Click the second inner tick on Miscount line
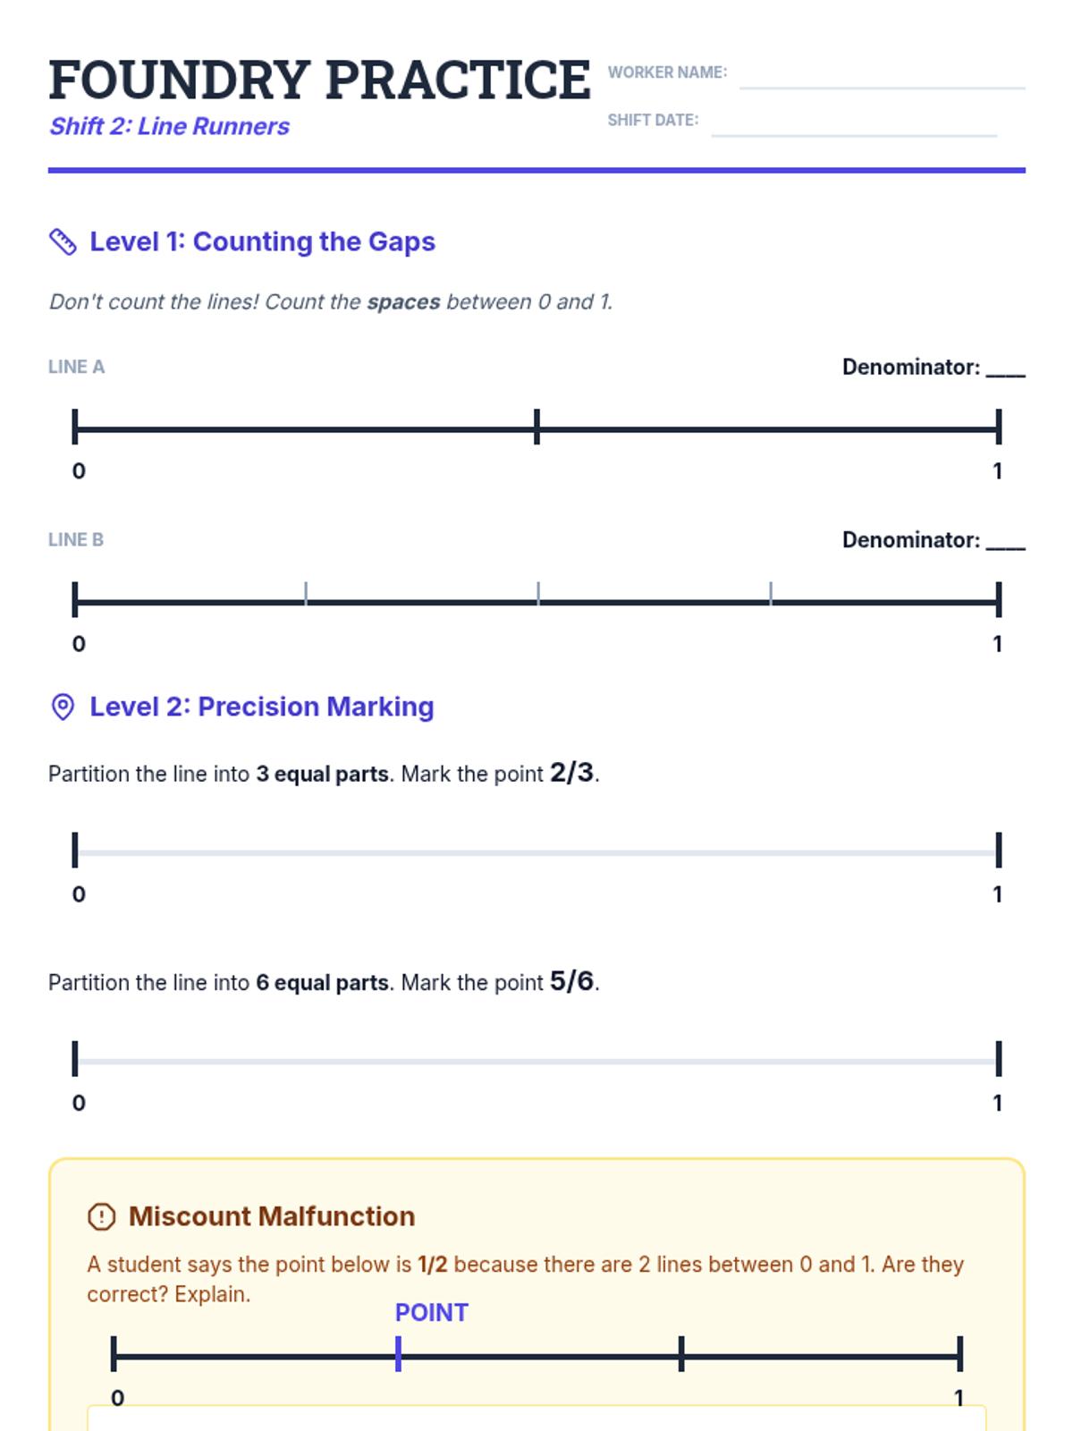Screen dimensions: 1073x1431 click(681, 1354)
